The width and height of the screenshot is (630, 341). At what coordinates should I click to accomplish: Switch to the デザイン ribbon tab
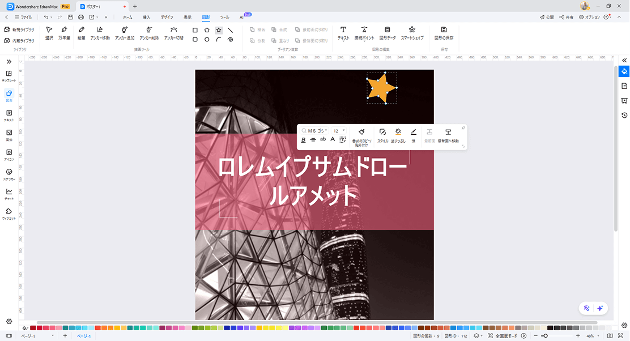tap(167, 18)
